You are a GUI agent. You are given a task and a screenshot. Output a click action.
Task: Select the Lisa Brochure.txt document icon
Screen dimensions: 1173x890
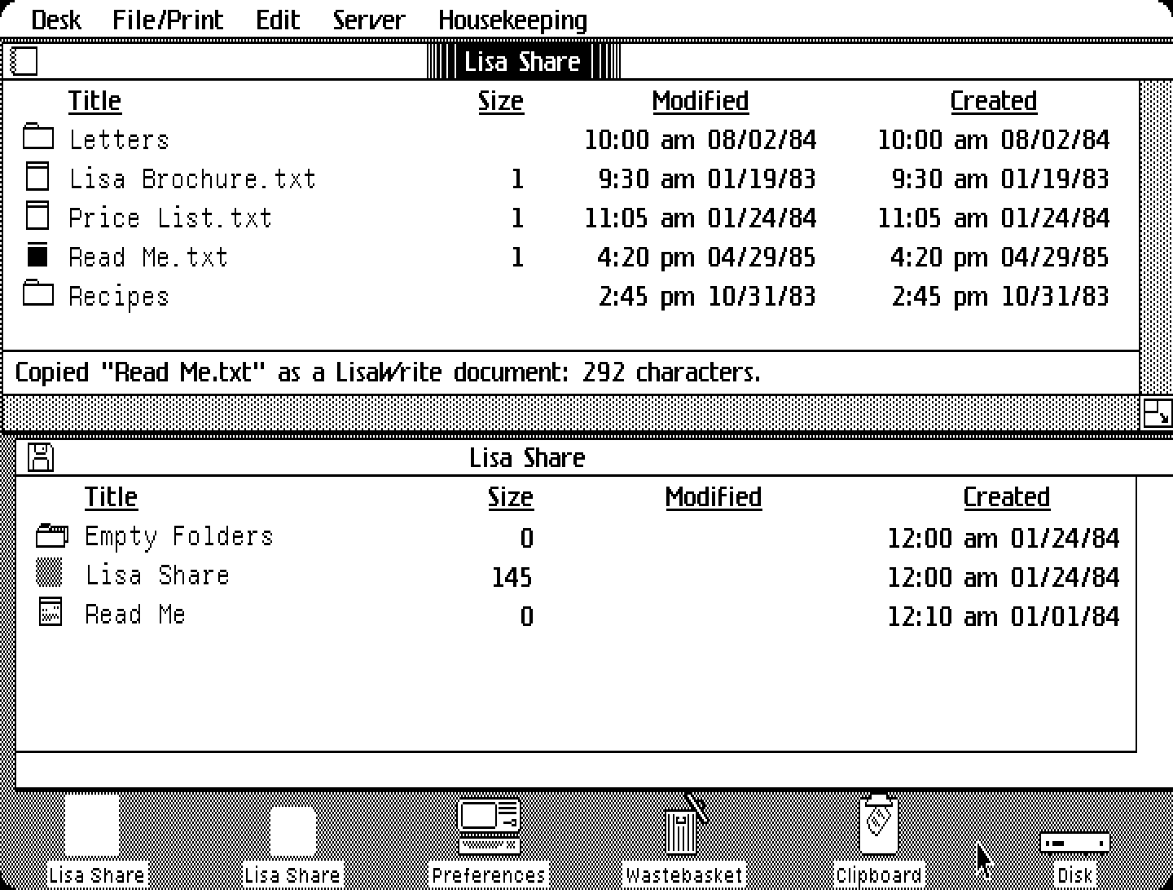point(37,177)
